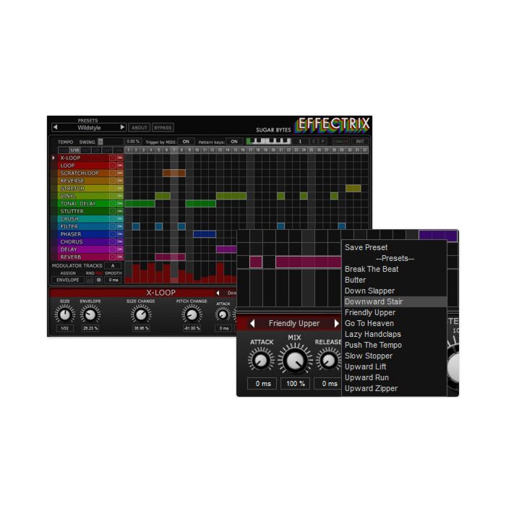This screenshot has height=506, width=506.
Task: Toggle LOOP effect ON switch
Action: coord(120,166)
